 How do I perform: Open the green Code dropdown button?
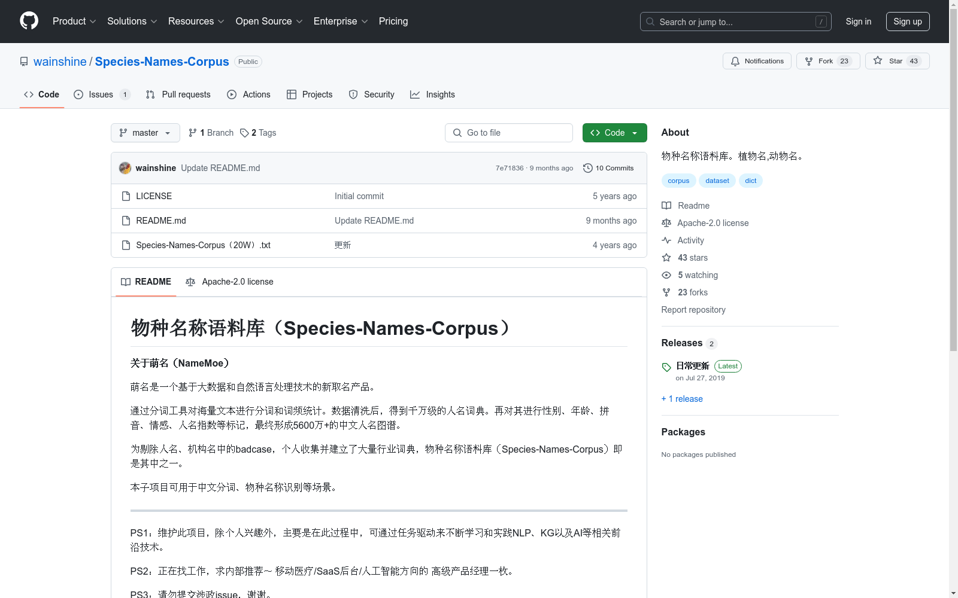point(614,133)
